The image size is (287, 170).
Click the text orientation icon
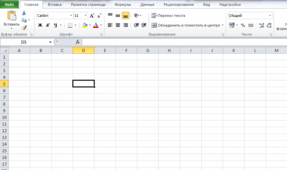click(137, 16)
